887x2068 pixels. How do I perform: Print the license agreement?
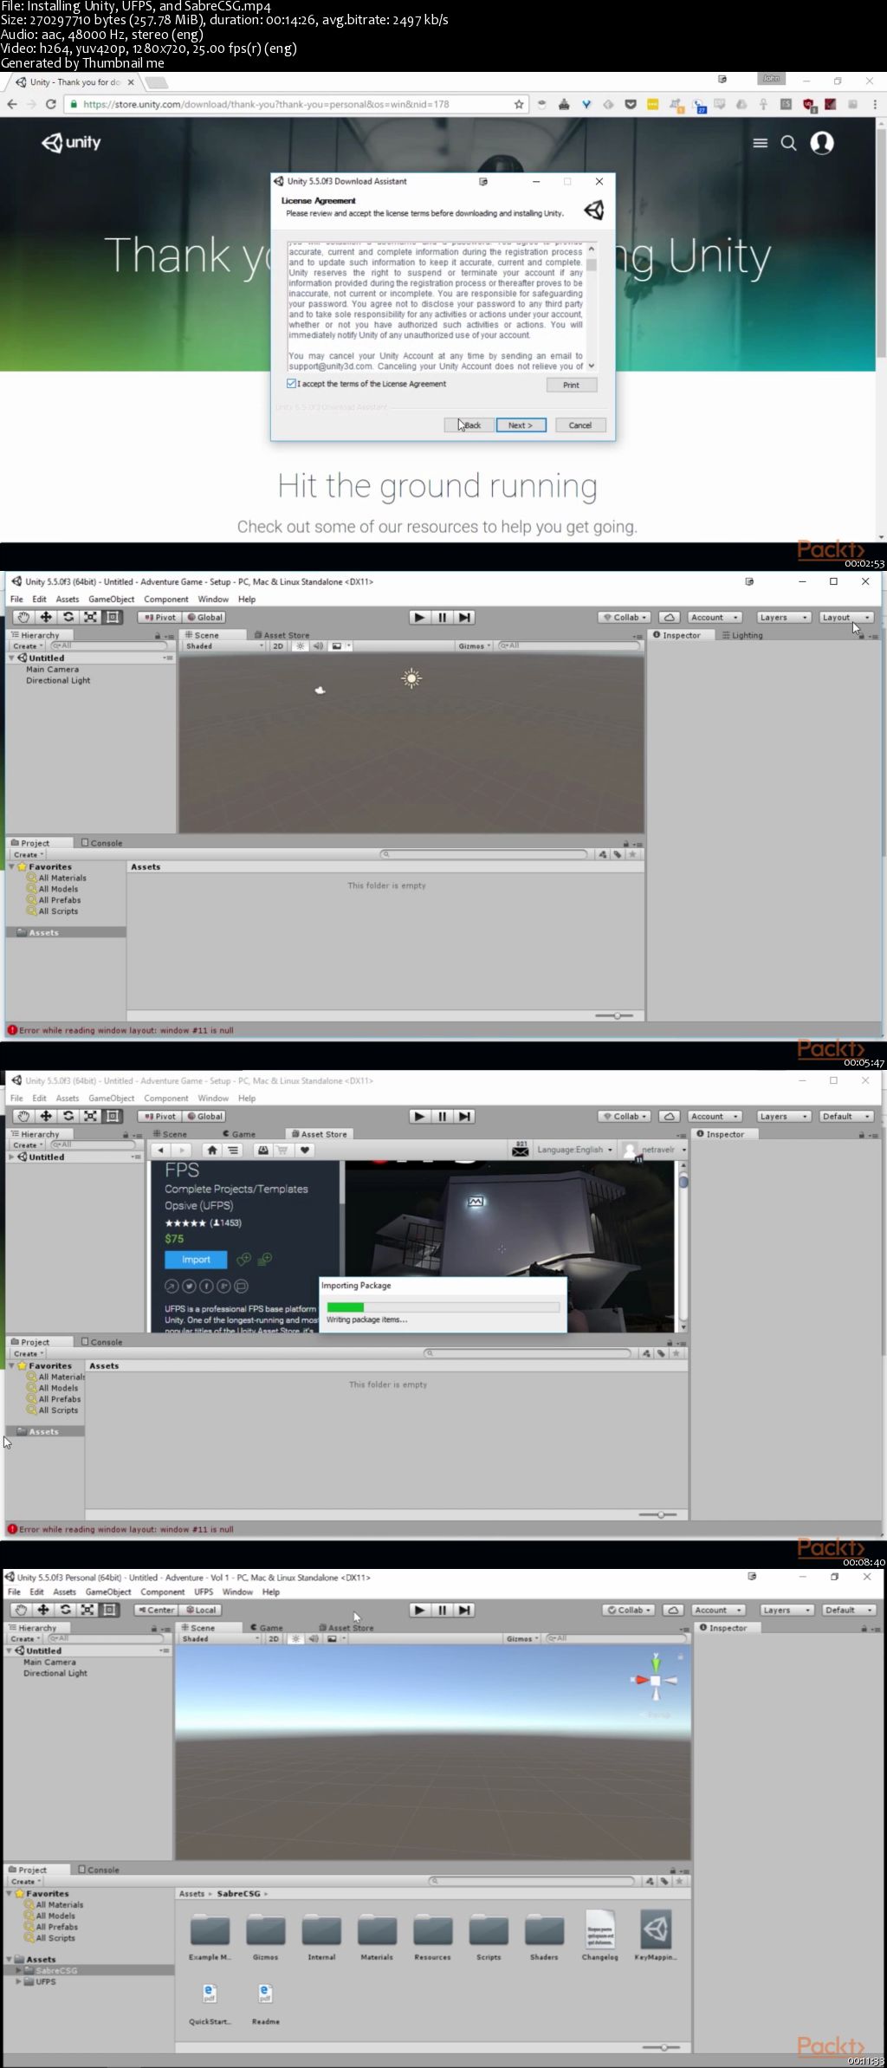[572, 385]
